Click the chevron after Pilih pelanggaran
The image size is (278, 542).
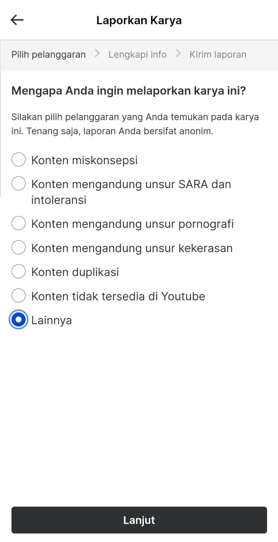pos(97,54)
